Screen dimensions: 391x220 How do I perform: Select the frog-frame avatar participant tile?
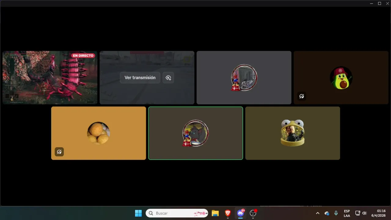293,133
